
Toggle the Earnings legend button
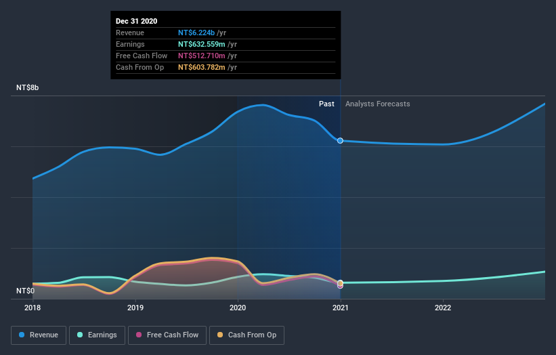97,335
